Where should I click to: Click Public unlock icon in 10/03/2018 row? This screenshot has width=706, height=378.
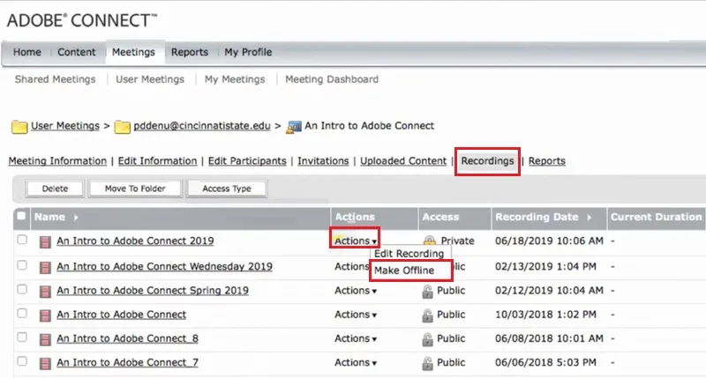(x=427, y=315)
